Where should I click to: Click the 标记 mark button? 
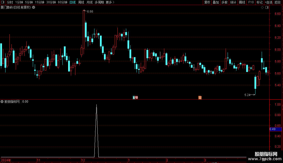click(259, 2)
